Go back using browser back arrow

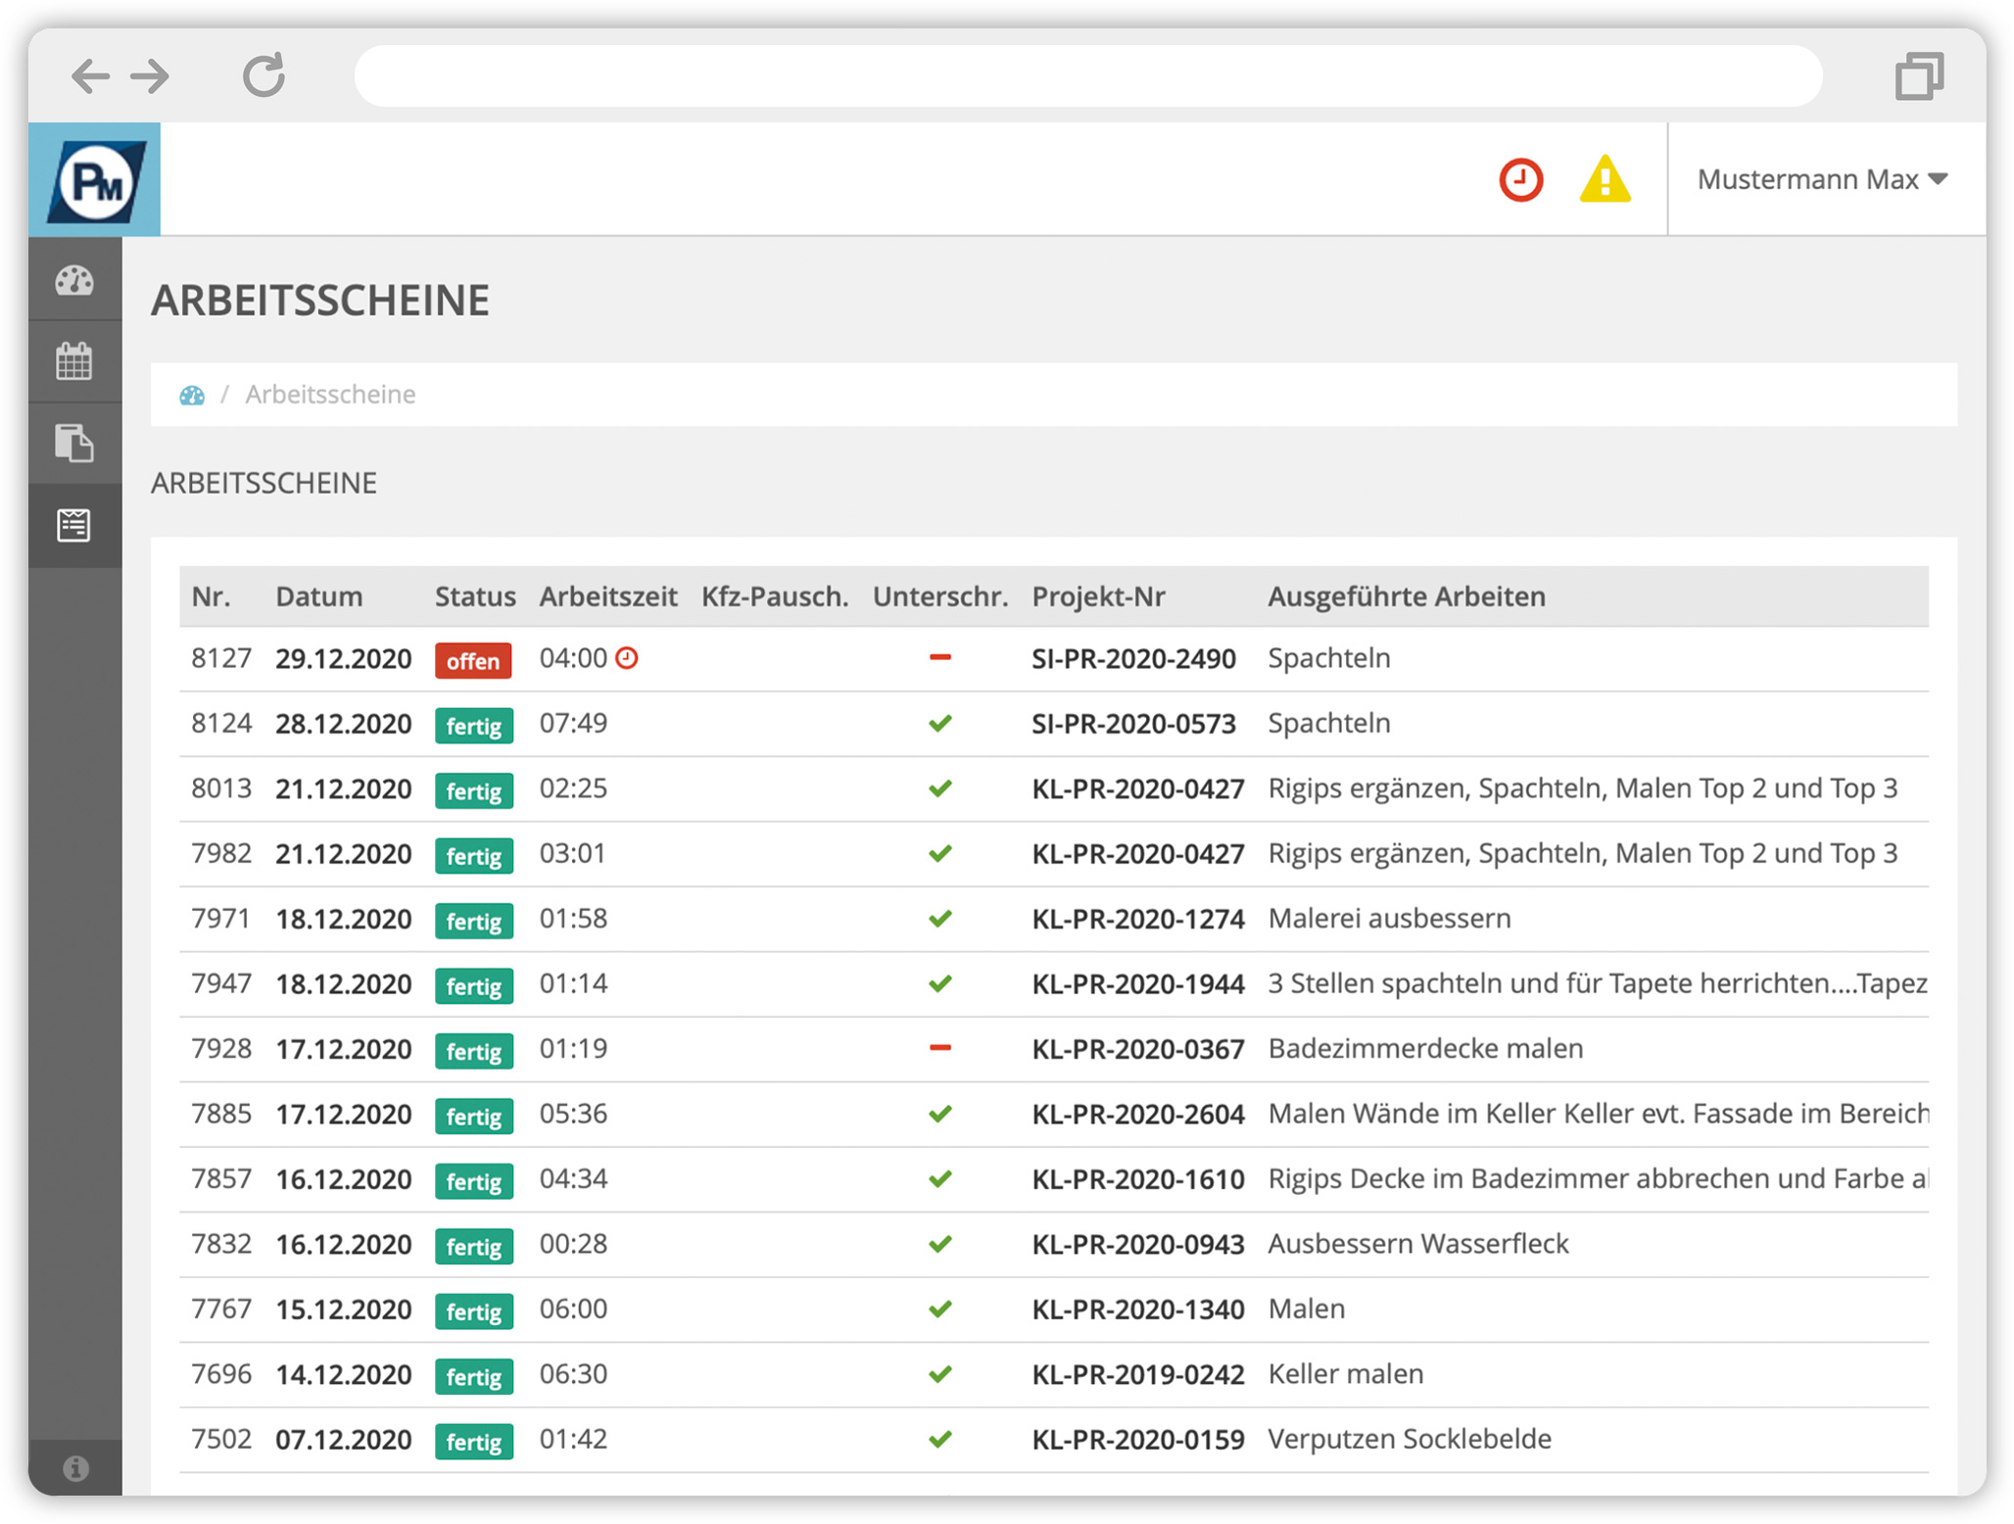(x=91, y=75)
